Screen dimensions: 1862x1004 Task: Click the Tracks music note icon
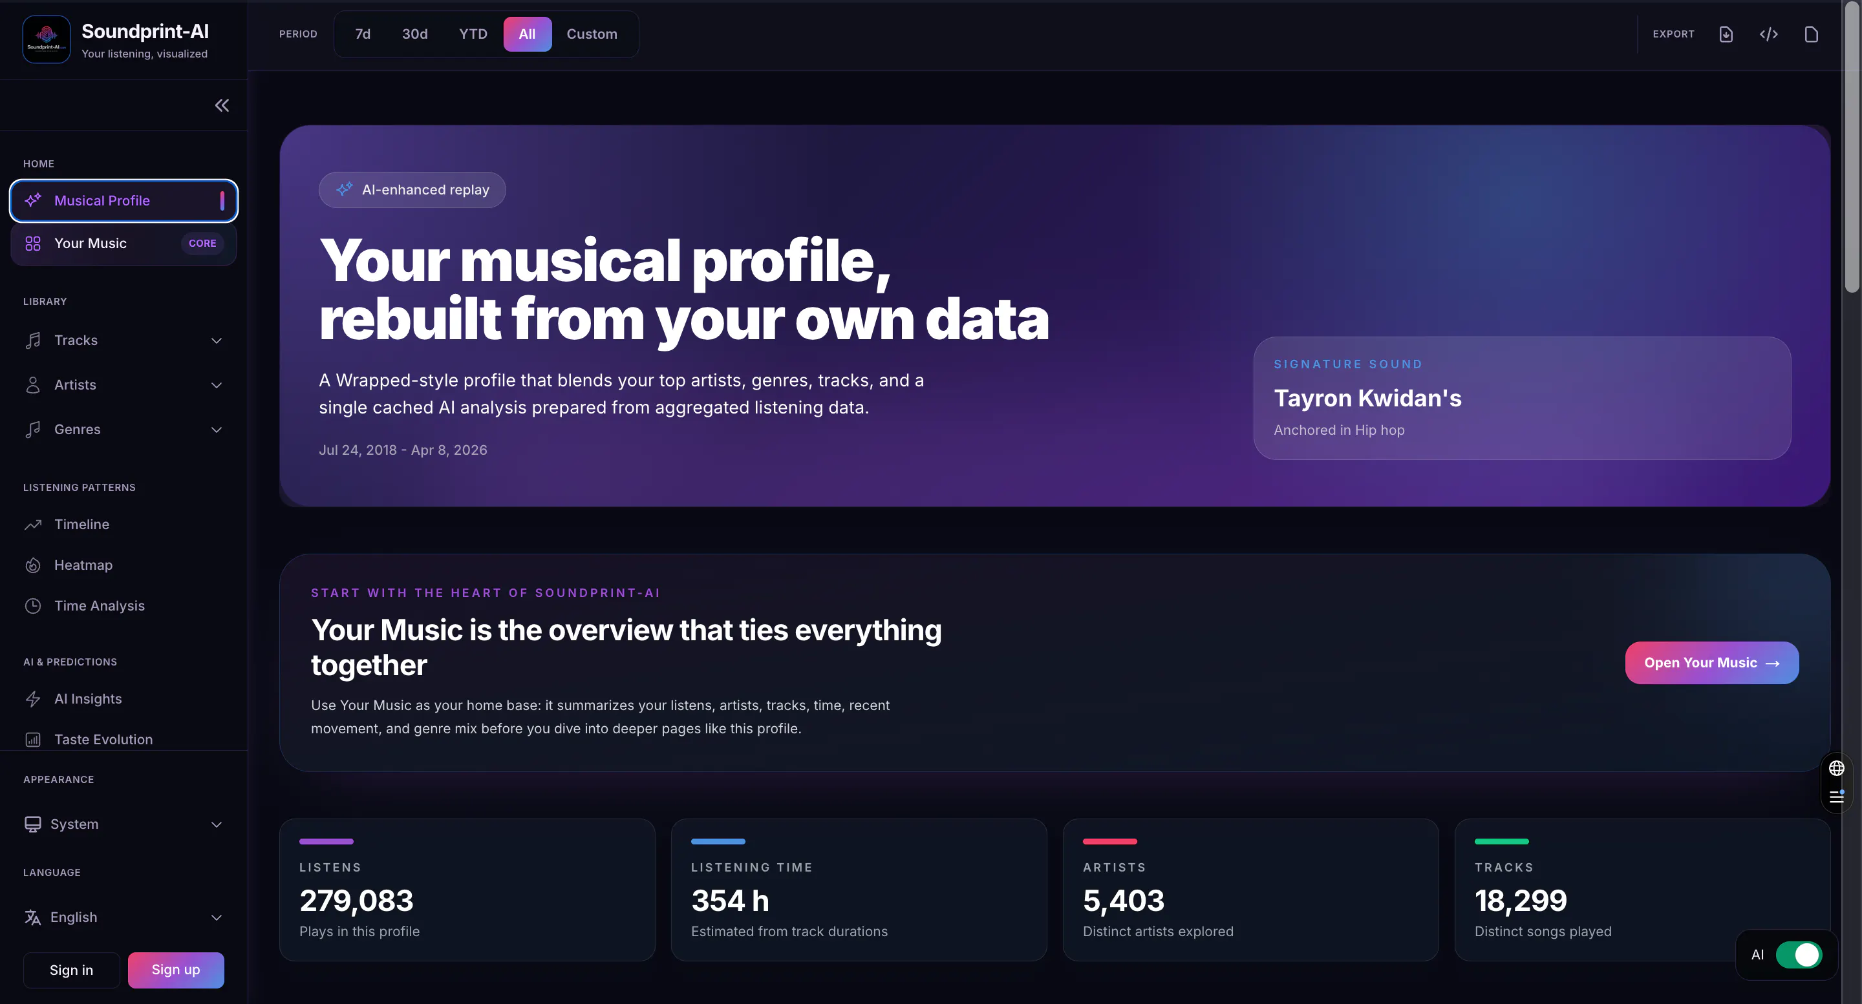point(33,340)
